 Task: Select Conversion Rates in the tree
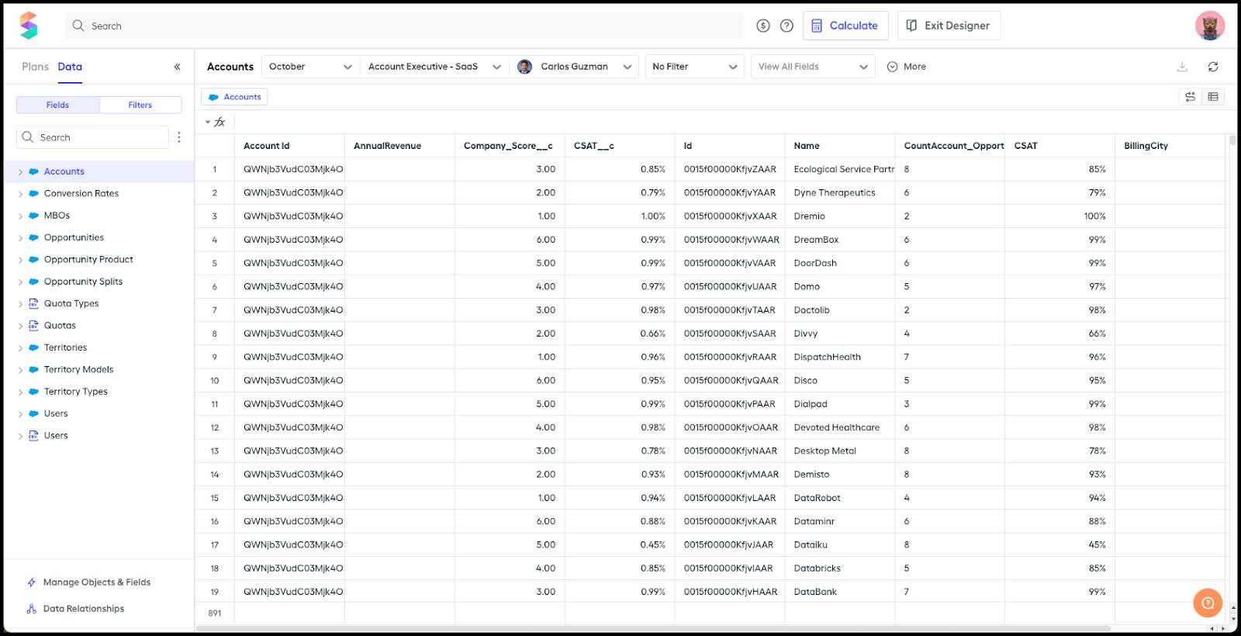[81, 193]
